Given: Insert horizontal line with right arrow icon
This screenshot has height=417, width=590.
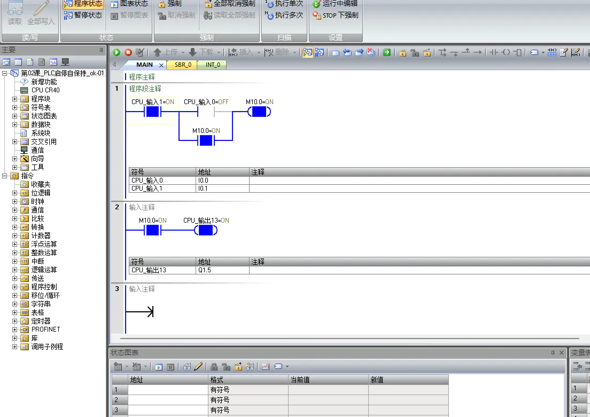Looking at the screenshot, I should pos(477,53).
